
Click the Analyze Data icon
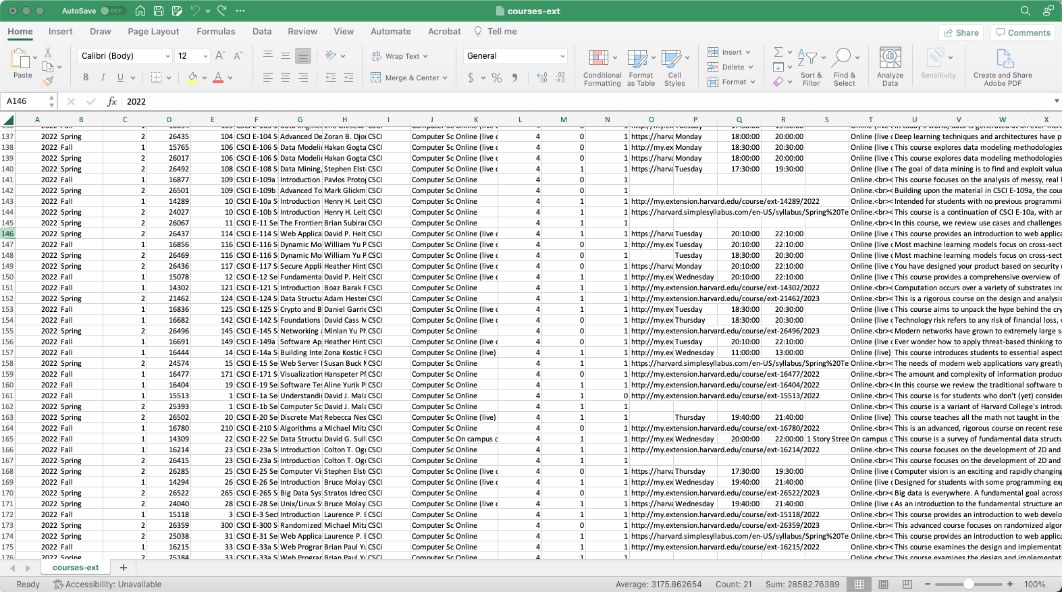(x=890, y=67)
